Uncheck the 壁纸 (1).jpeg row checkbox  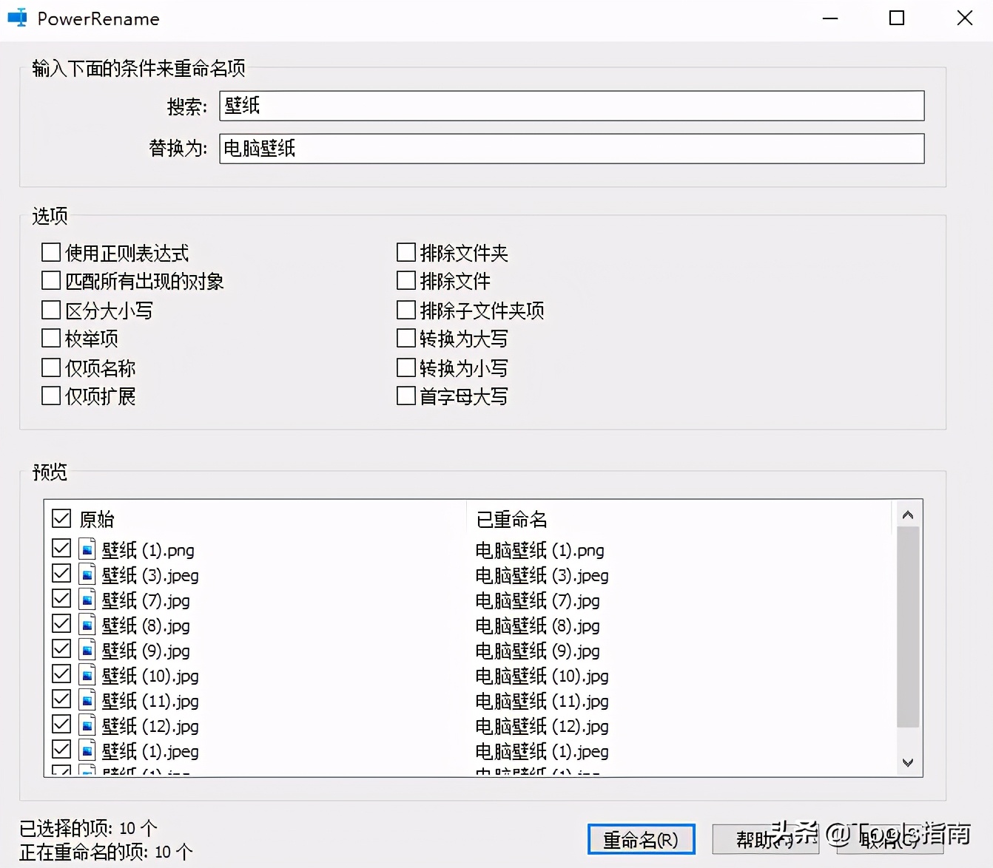click(x=61, y=750)
